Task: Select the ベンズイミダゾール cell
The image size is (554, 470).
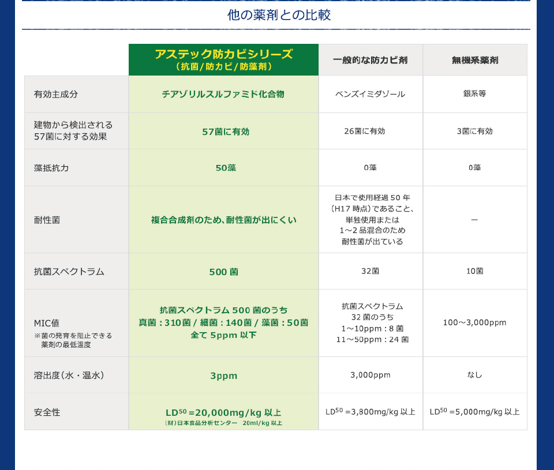Action: tap(370, 94)
